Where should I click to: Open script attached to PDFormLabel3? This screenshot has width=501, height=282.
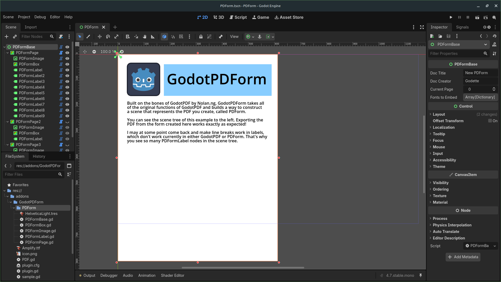[x=61, y=81]
